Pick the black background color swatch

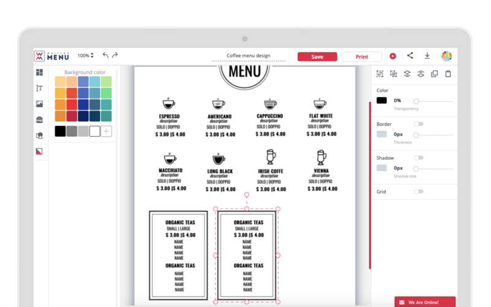click(60, 131)
